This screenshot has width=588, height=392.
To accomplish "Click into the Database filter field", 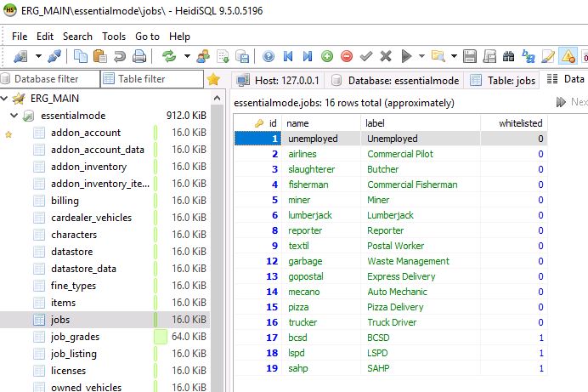I will [x=50, y=79].
